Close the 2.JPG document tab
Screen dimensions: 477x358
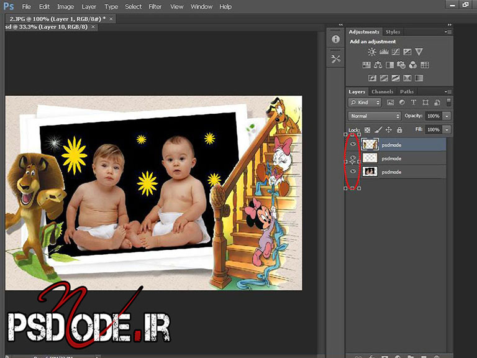tap(111, 19)
